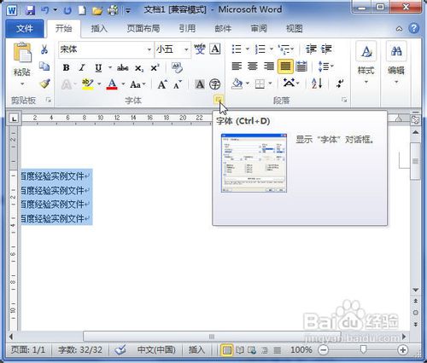
Task: Click the zoom out minus button
Action: 323,349
